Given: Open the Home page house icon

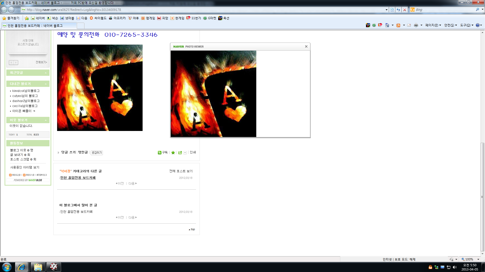Looking at the screenshot, I should tap(387, 25).
